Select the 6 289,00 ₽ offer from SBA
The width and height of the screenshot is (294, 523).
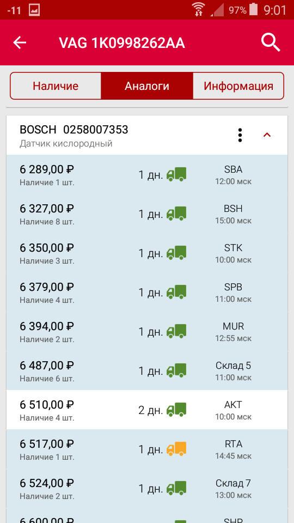(147, 174)
